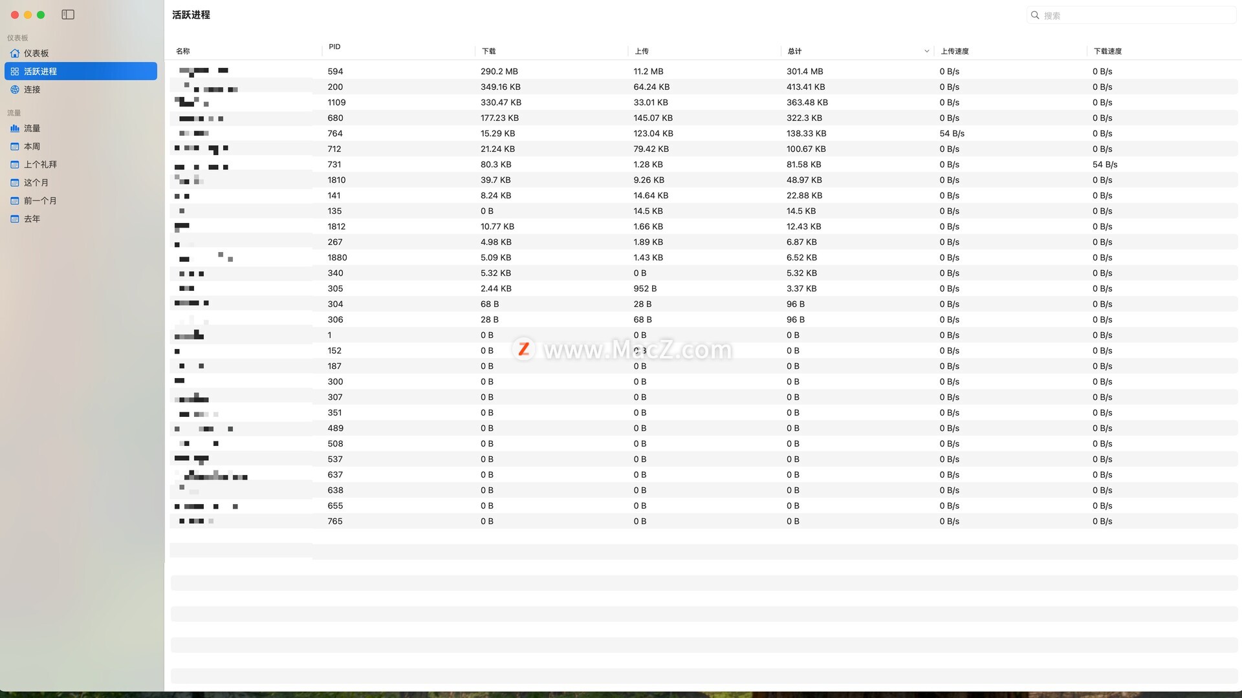Click the This Month calendar icon
1242x698 pixels.
(x=15, y=182)
